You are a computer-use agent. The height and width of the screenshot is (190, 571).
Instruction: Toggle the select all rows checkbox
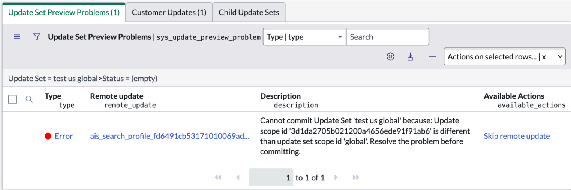tap(13, 99)
